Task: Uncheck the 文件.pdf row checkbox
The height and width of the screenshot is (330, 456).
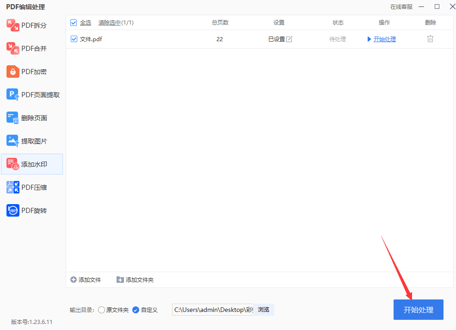Action: (x=74, y=39)
